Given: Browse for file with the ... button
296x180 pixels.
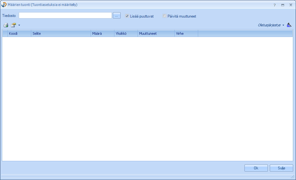Looking at the screenshot, I should click(x=117, y=16).
